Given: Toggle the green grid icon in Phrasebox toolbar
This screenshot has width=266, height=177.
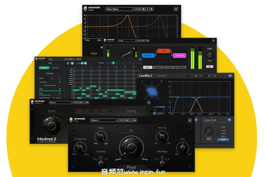Looking at the screenshot, I should [x=85, y=63].
